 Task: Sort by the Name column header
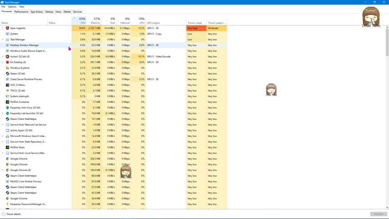[24, 21]
